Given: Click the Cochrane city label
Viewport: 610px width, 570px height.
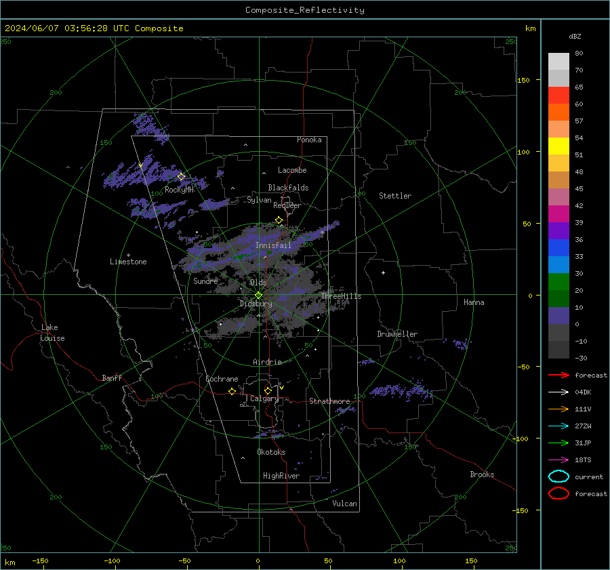Looking at the screenshot, I should pos(222,379).
